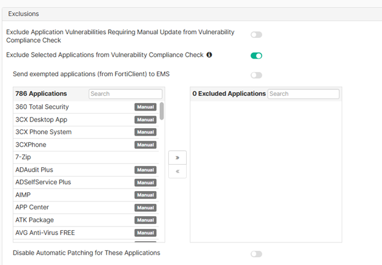Click the Manual badge on APP Center
The width and height of the screenshot is (382, 265).
pos(146,208)
